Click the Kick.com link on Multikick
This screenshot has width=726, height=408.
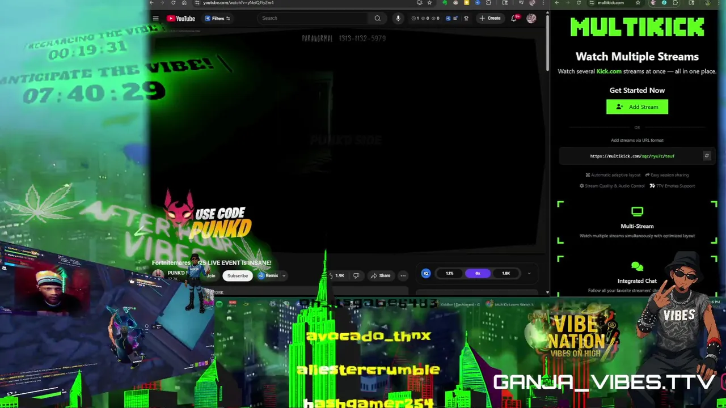point(609,71)
